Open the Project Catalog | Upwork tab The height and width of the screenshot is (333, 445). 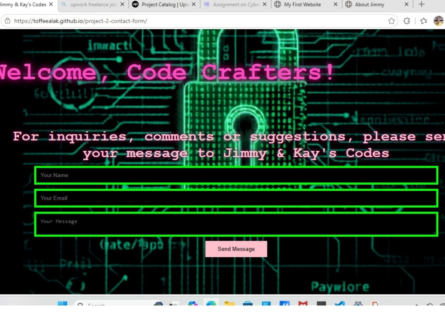166,4
